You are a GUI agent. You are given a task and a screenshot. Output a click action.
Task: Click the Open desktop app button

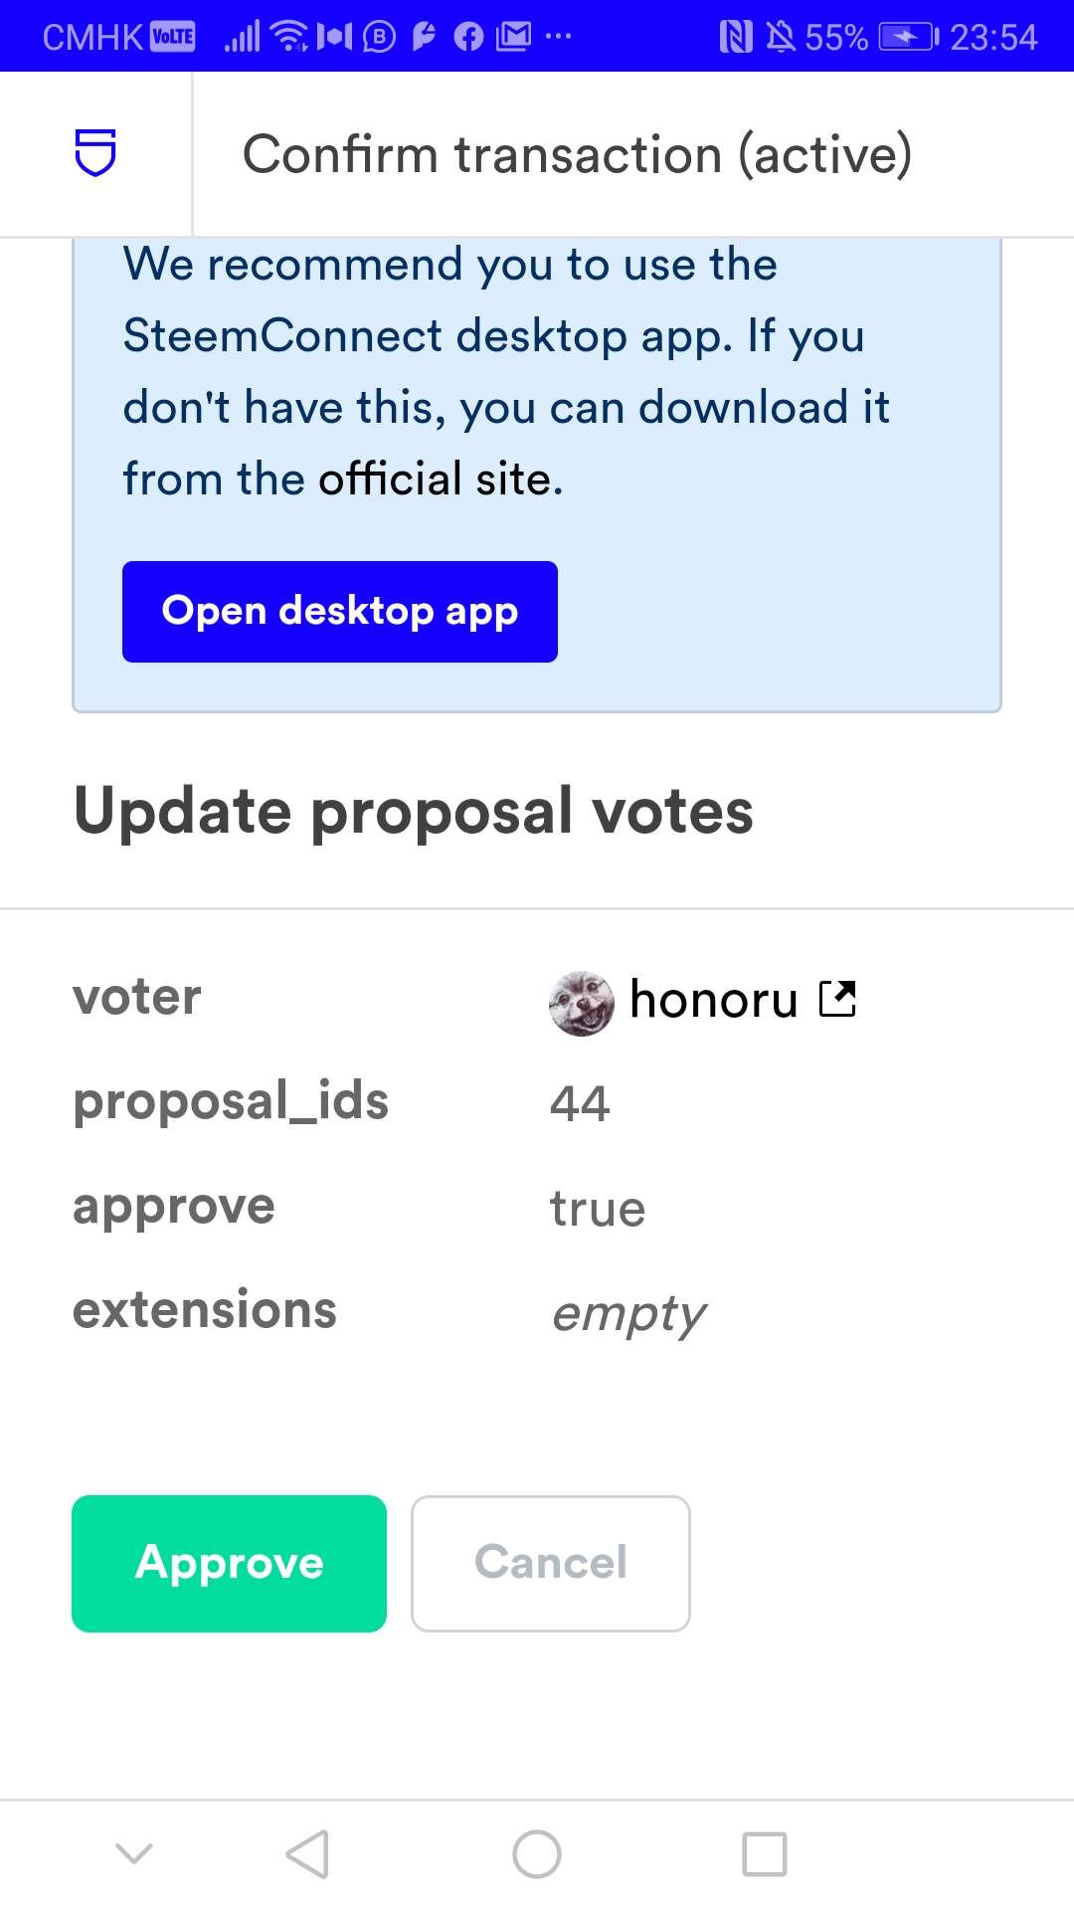(x=339, y=612)
